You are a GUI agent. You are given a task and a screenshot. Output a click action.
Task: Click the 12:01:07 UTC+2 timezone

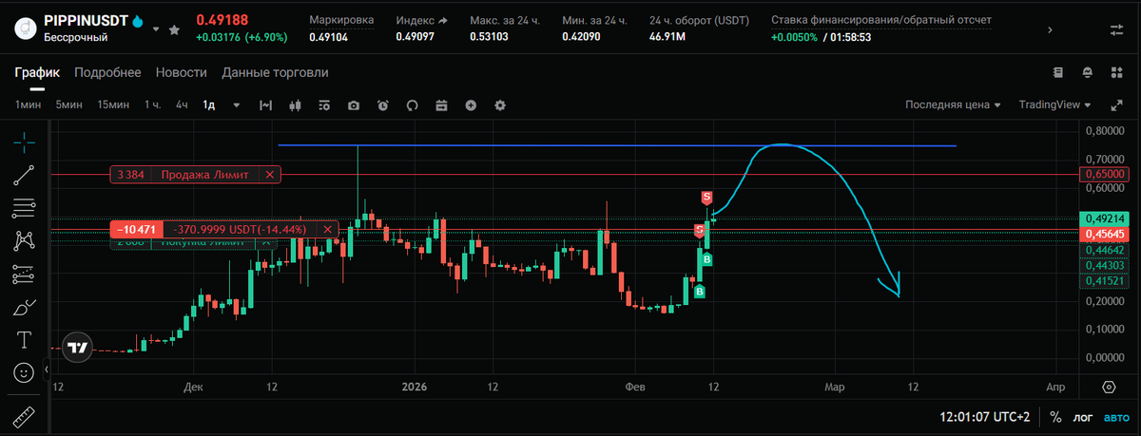pos(984,417)
